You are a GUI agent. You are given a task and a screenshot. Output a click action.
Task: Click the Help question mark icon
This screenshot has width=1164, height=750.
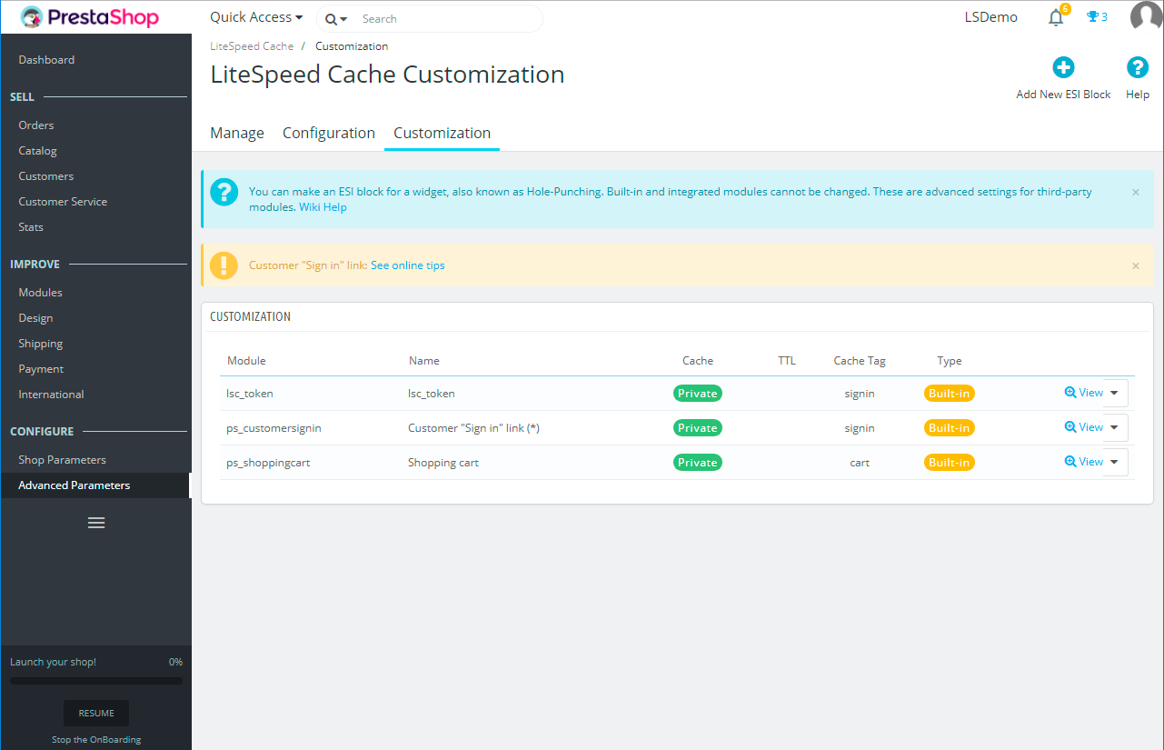(x=1138, y=67)
